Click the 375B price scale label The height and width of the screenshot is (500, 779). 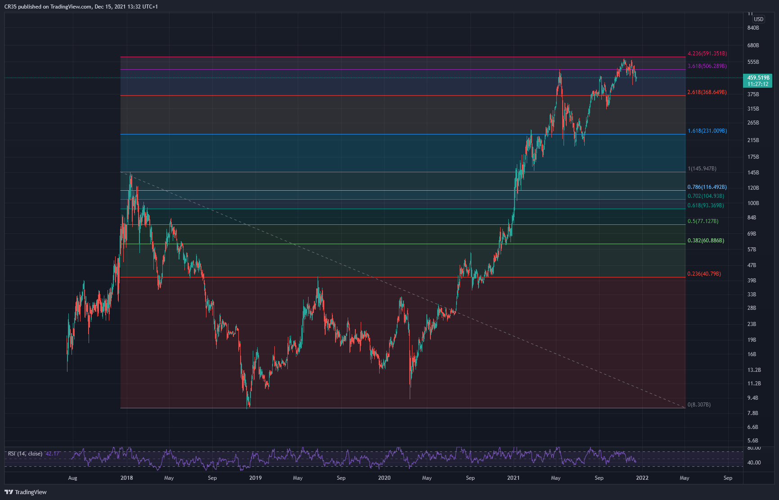[753, 94]
